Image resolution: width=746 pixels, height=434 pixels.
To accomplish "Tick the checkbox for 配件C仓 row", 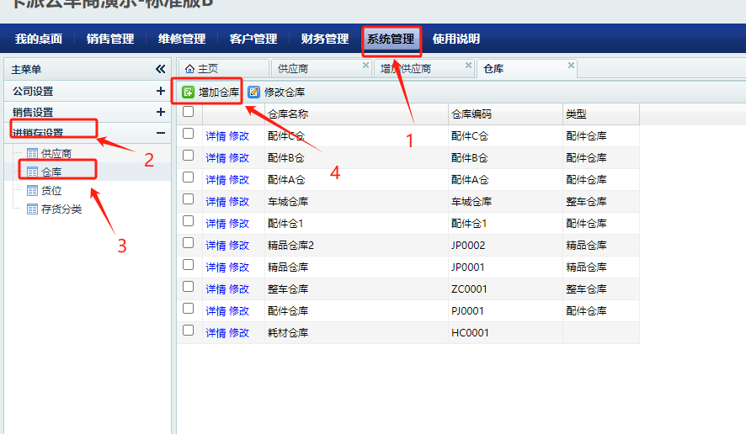I will pos(189,134).
